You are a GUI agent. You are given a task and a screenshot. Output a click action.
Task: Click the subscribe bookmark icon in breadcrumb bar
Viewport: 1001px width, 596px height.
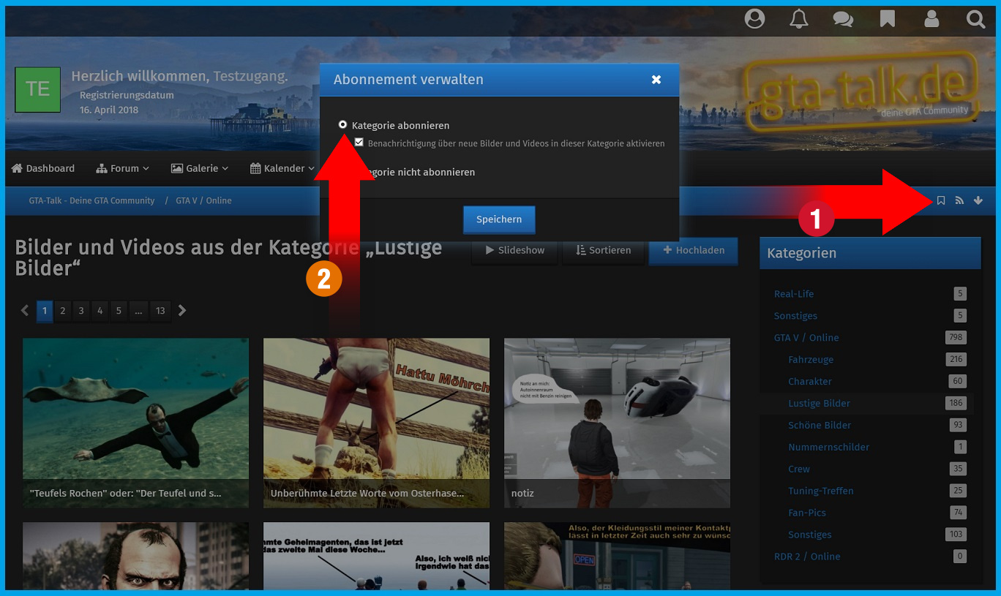tap(941, 200)
